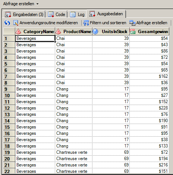Switch to the Code tab
This screenshot has width=173, height=175.
pos(57,15)
